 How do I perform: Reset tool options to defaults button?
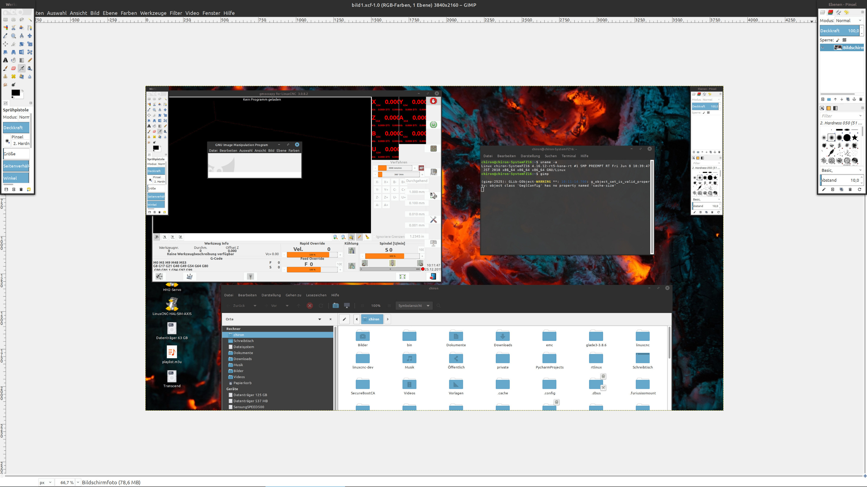tap(29, 190)
